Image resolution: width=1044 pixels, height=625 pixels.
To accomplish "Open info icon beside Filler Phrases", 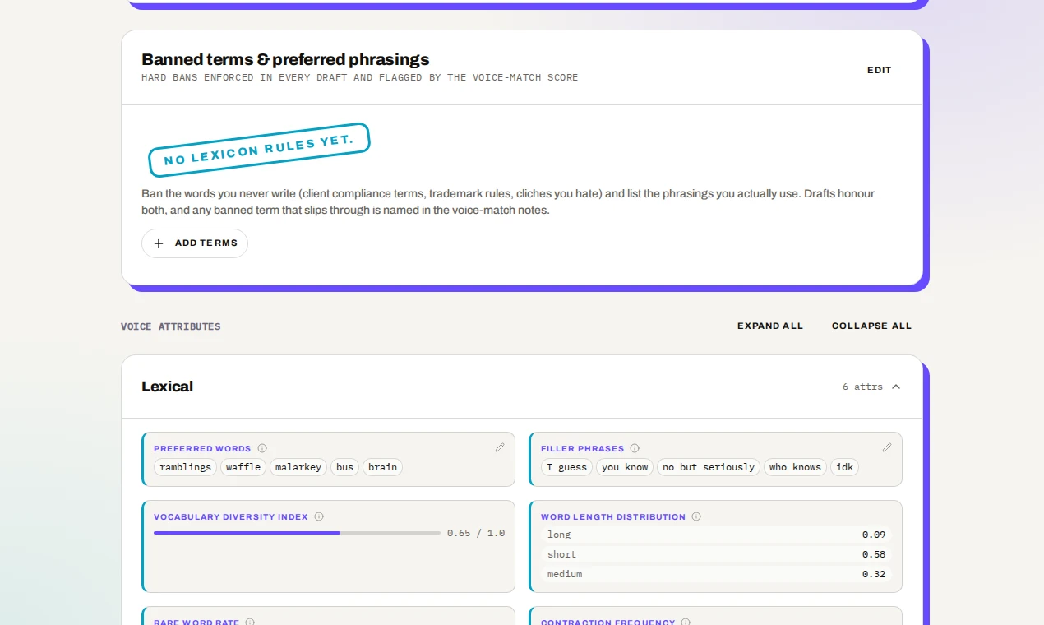I will pos(635,448).
